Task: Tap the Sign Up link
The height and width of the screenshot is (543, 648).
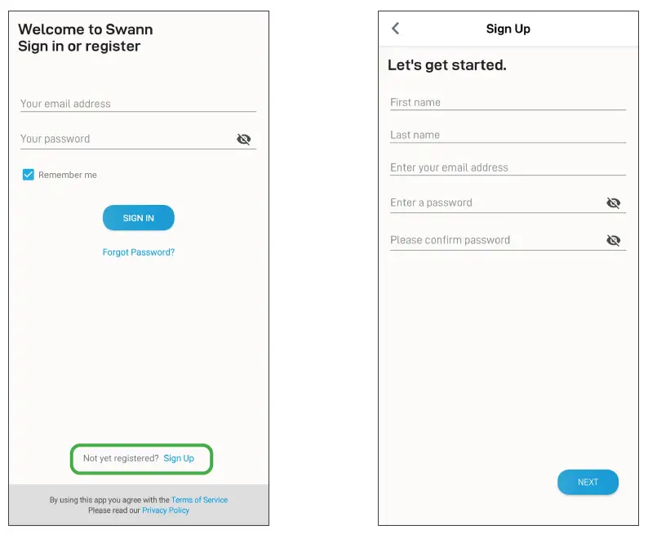Action: point(179,458)
